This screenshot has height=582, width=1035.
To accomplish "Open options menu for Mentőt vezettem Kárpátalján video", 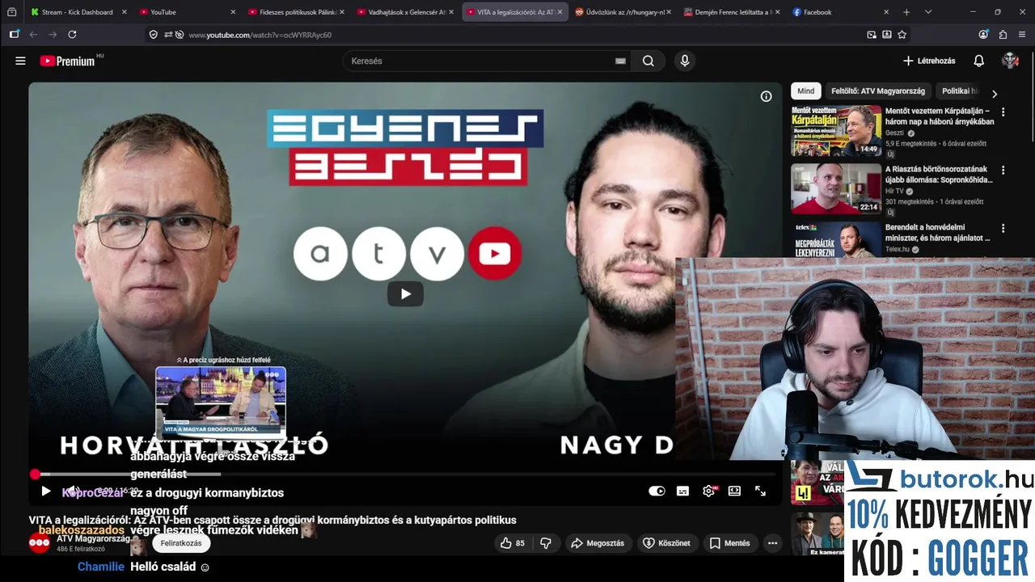I will click(1003, 112).
